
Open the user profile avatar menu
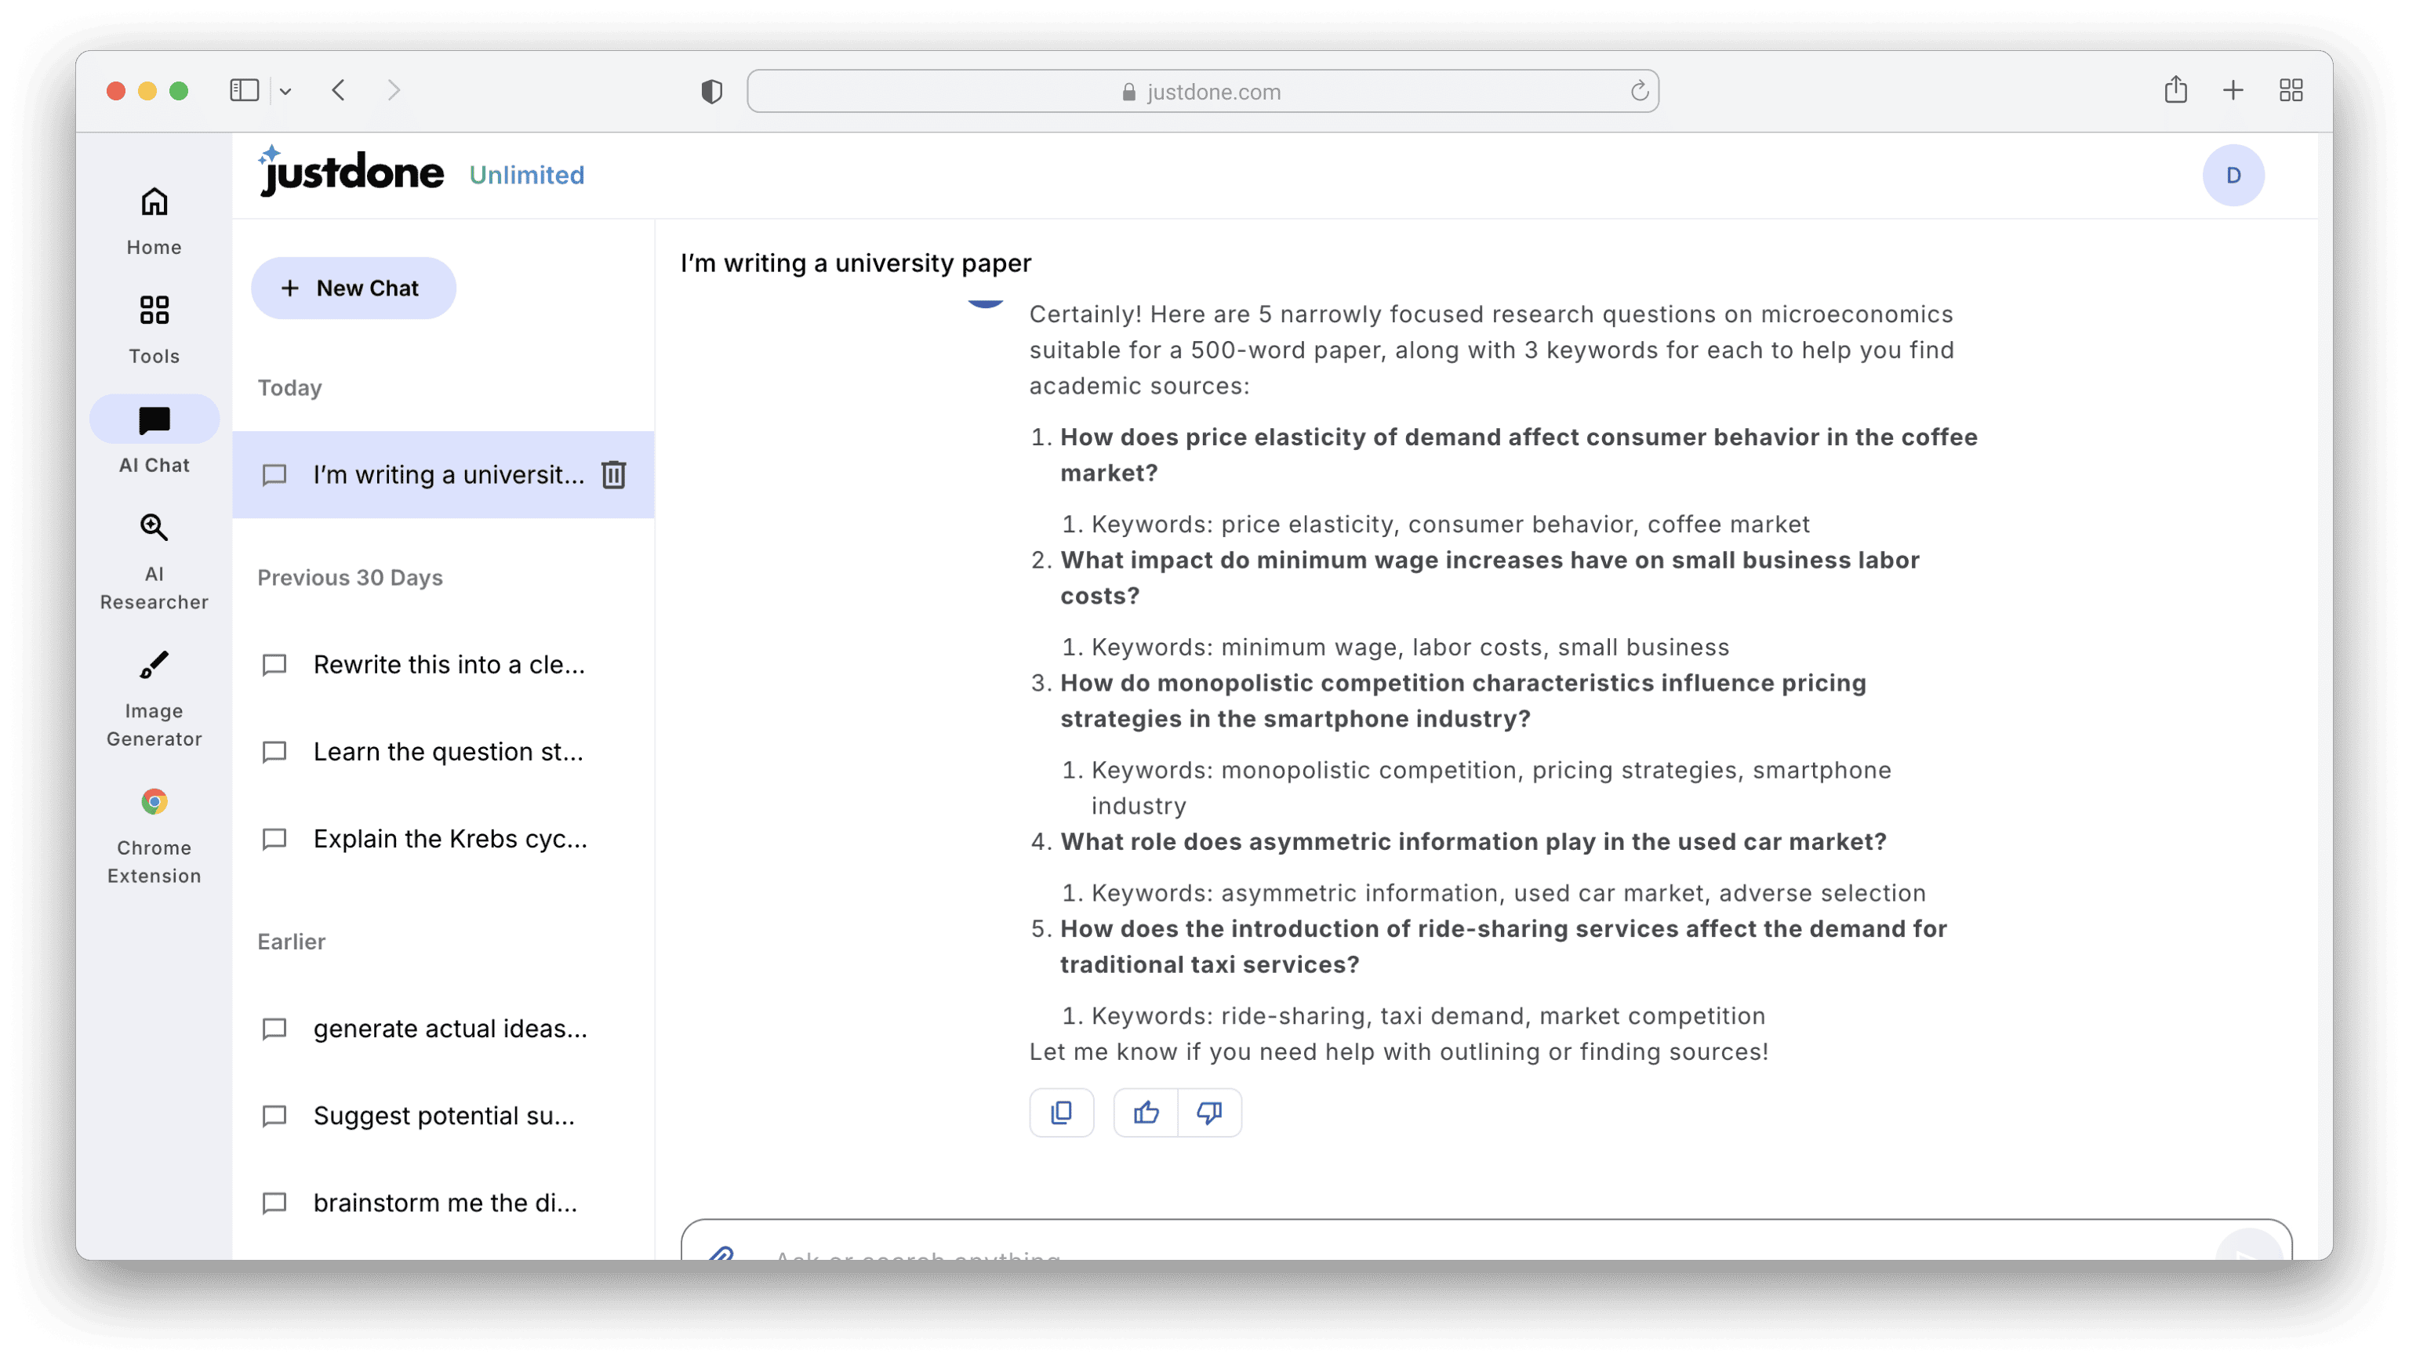pos(2233,175)
